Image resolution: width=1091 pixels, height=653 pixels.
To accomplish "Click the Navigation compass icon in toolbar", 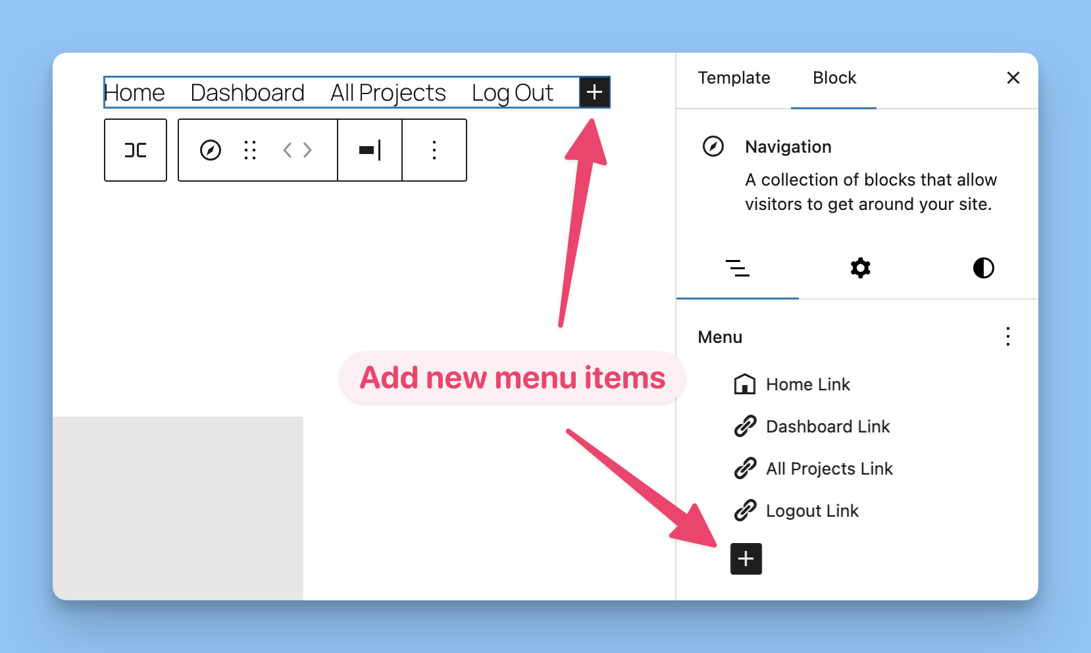I will click(x=211, y=150).
